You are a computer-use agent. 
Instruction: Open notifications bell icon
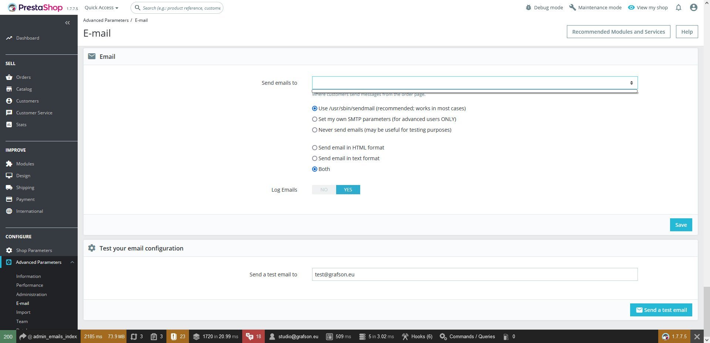coord(679,7)
